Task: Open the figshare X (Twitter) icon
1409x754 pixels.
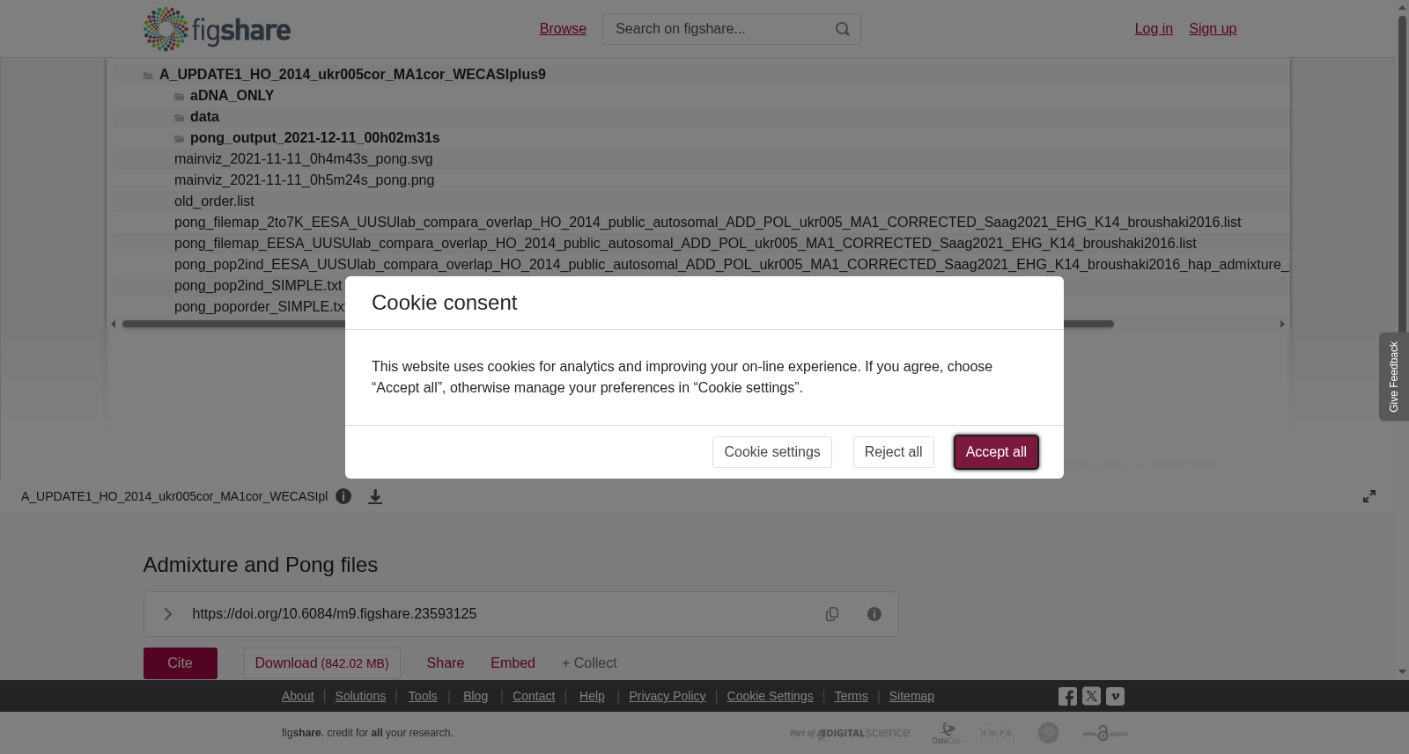Action: pyautogui.click(x=1091, y=696)
